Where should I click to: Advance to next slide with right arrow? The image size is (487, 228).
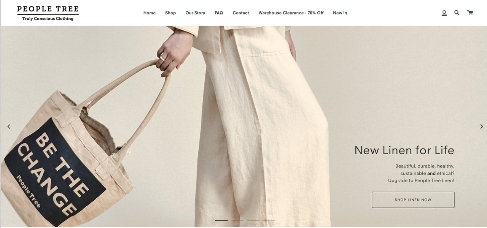[x=481, y=127]
